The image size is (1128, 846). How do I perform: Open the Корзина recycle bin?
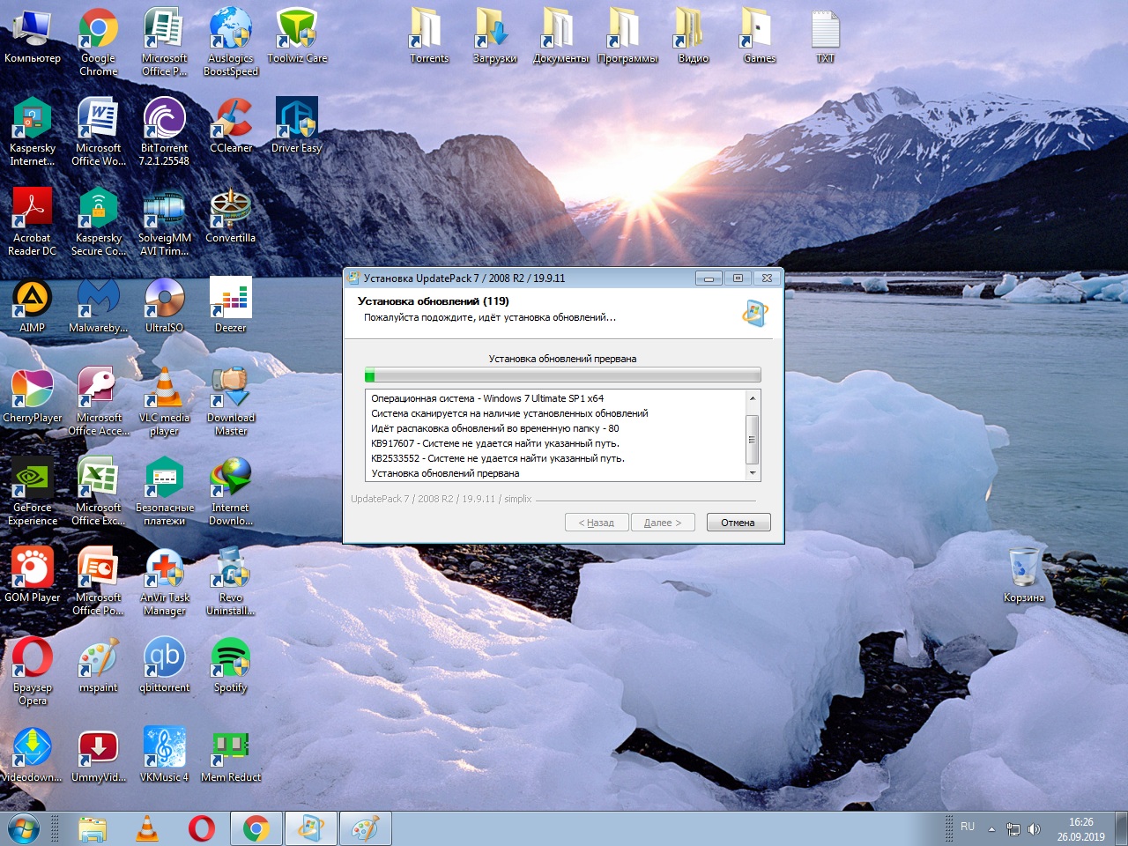(x=1024, y=575)
